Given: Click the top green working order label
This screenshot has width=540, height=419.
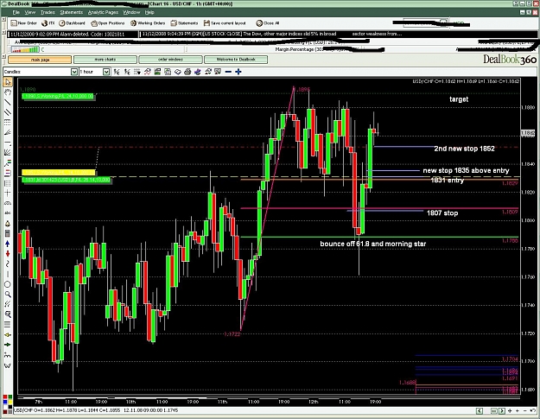Looking at the screenshot, I should (x=58, y=96).
